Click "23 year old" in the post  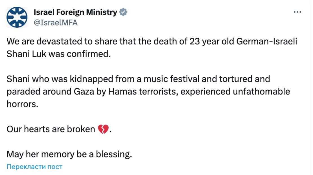click(x=212, y=41)
